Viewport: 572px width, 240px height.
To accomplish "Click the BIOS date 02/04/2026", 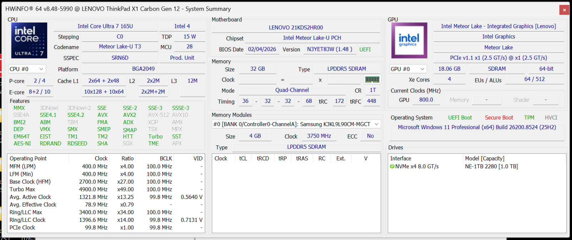I will pyautogui.click(x=262, y=49).
